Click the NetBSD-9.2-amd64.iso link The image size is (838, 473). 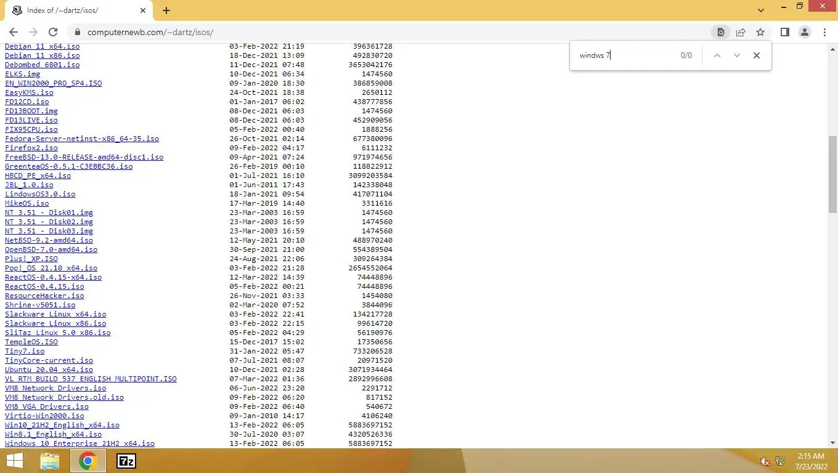click(49, 240)
